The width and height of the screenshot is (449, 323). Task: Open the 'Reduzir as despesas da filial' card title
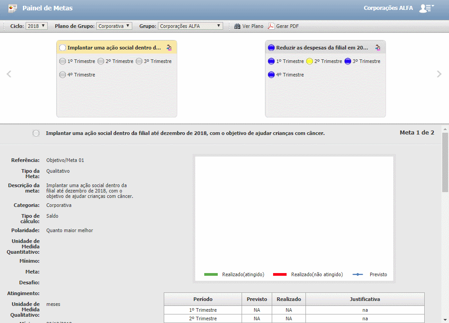(x=322, y=47)
